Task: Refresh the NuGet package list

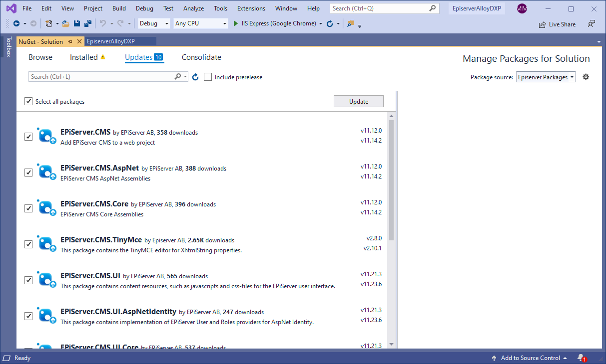Action: (x=195, y=77)
